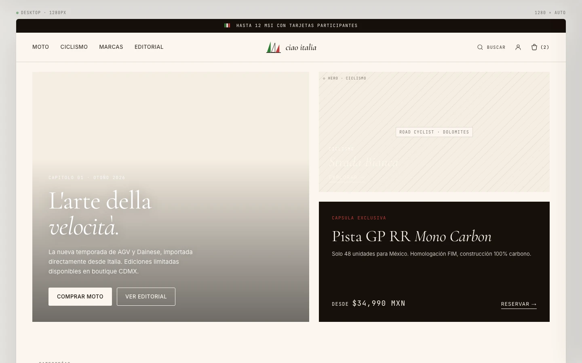Click the Strada Bianca card title
This screenshot has width=582, height=363.
(x=364, y=163)
